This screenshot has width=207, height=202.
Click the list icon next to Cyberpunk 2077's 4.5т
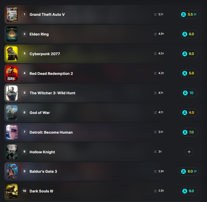click(x=155, y=54)
